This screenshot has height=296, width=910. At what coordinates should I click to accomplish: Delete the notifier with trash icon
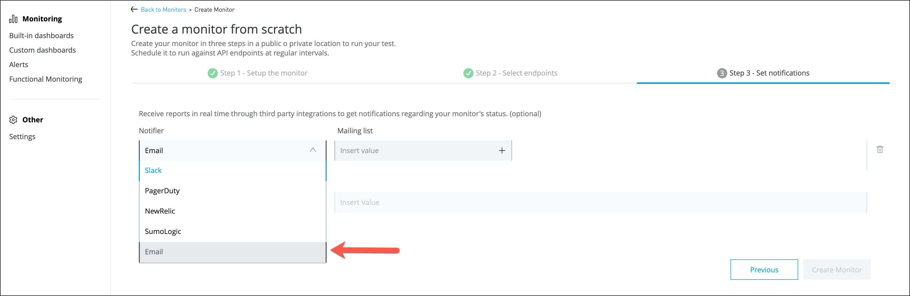coord(879,150)
